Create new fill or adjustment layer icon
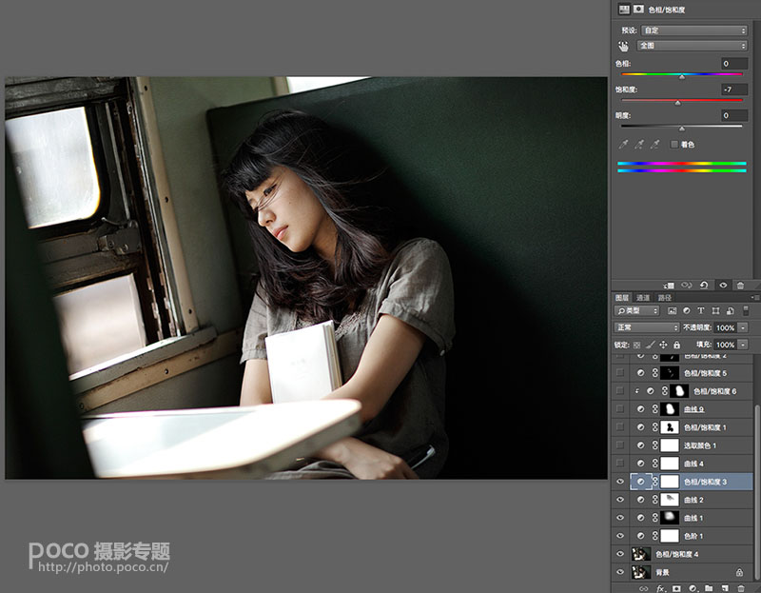The height and width of the screenshot is (593, 761). click(693, 588)
